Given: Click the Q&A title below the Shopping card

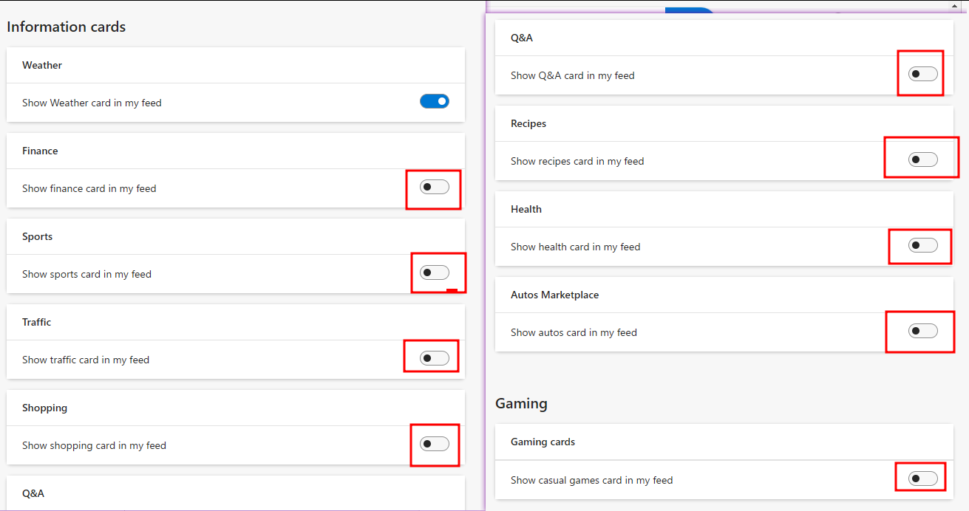Looking at the screenshot, I should pyautogui.click(x=33, y=493).
